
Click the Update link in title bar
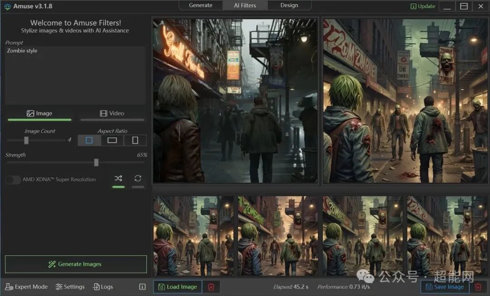(422, 6)
